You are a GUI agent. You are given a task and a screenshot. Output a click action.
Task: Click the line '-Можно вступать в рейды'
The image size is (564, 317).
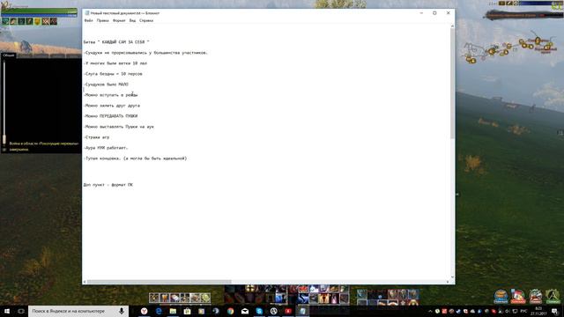[x=110, y=95]
